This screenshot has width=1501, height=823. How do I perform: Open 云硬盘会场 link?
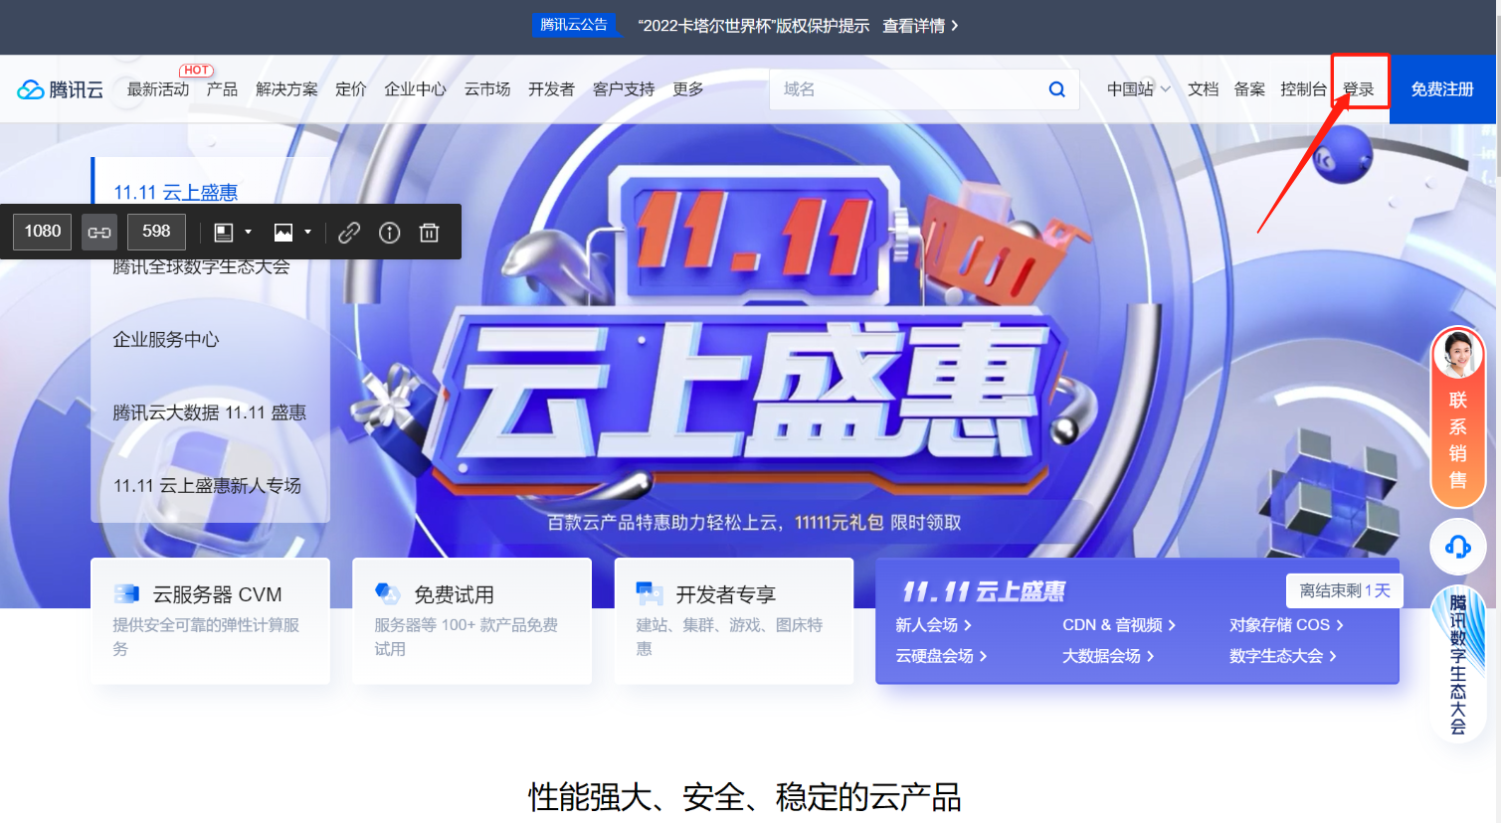click(x=941, y=656)
